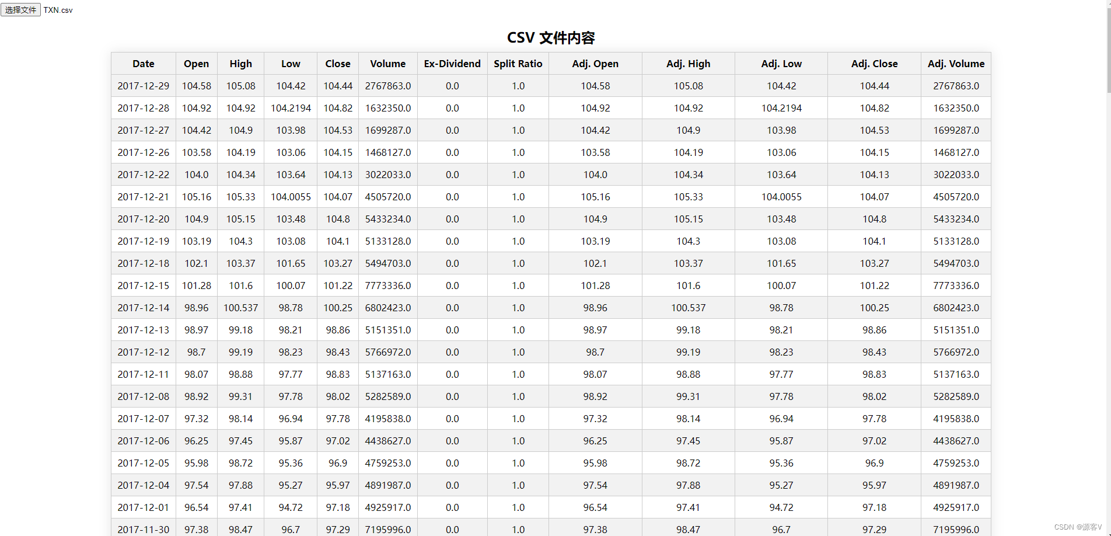The width and height of the screenshot is (1111, 536).
Task: Click the Adj. Volume value 5137163.0
Action: coord(956,374)
